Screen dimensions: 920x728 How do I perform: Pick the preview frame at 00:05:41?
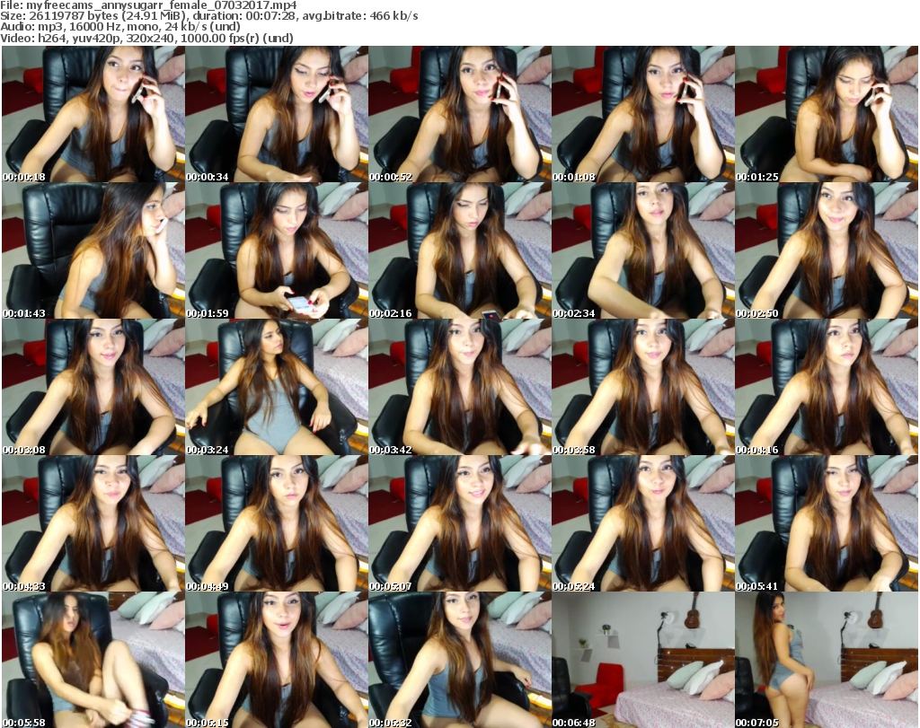[x=827, y=523]
